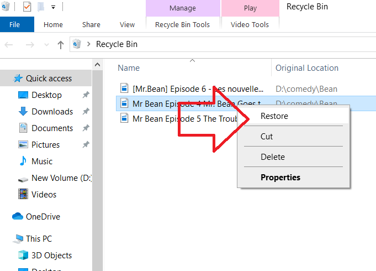Click the This PC computer icon

click(x=18, y=239)
